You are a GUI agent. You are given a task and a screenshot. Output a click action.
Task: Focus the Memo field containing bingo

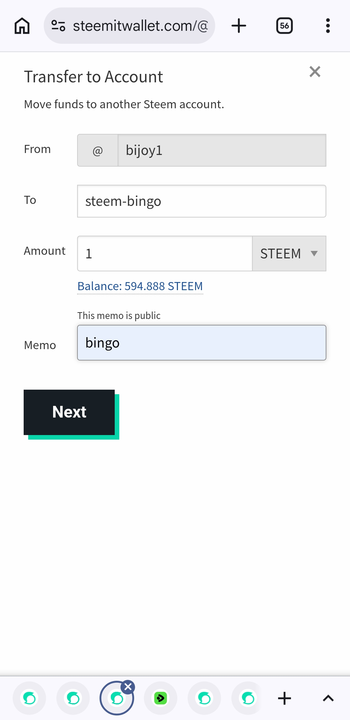coord(202,343)
